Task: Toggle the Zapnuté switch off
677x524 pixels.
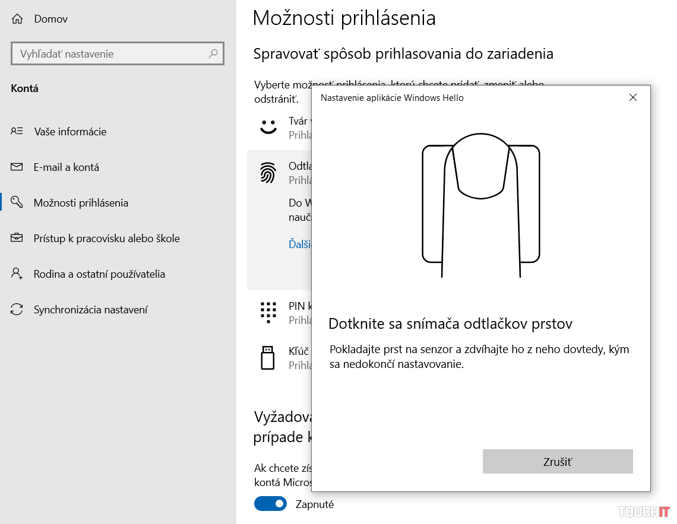Action: point(270,504)
